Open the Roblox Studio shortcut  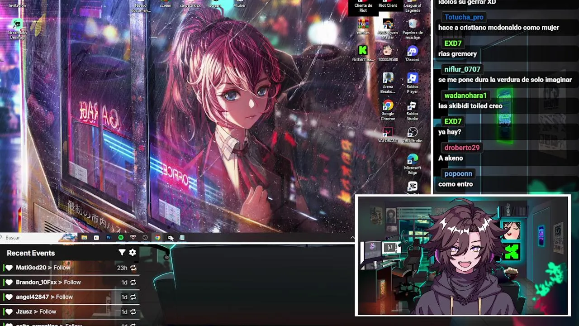point(412,111)
